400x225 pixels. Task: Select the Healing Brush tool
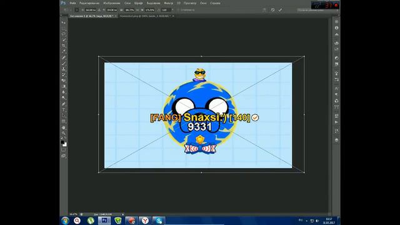click(63, 57)
